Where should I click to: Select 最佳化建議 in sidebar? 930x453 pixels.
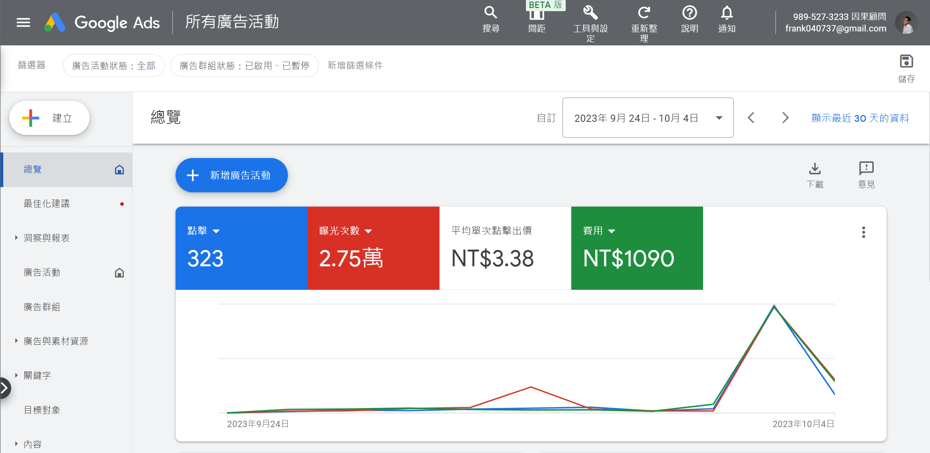tap(47, 203)
